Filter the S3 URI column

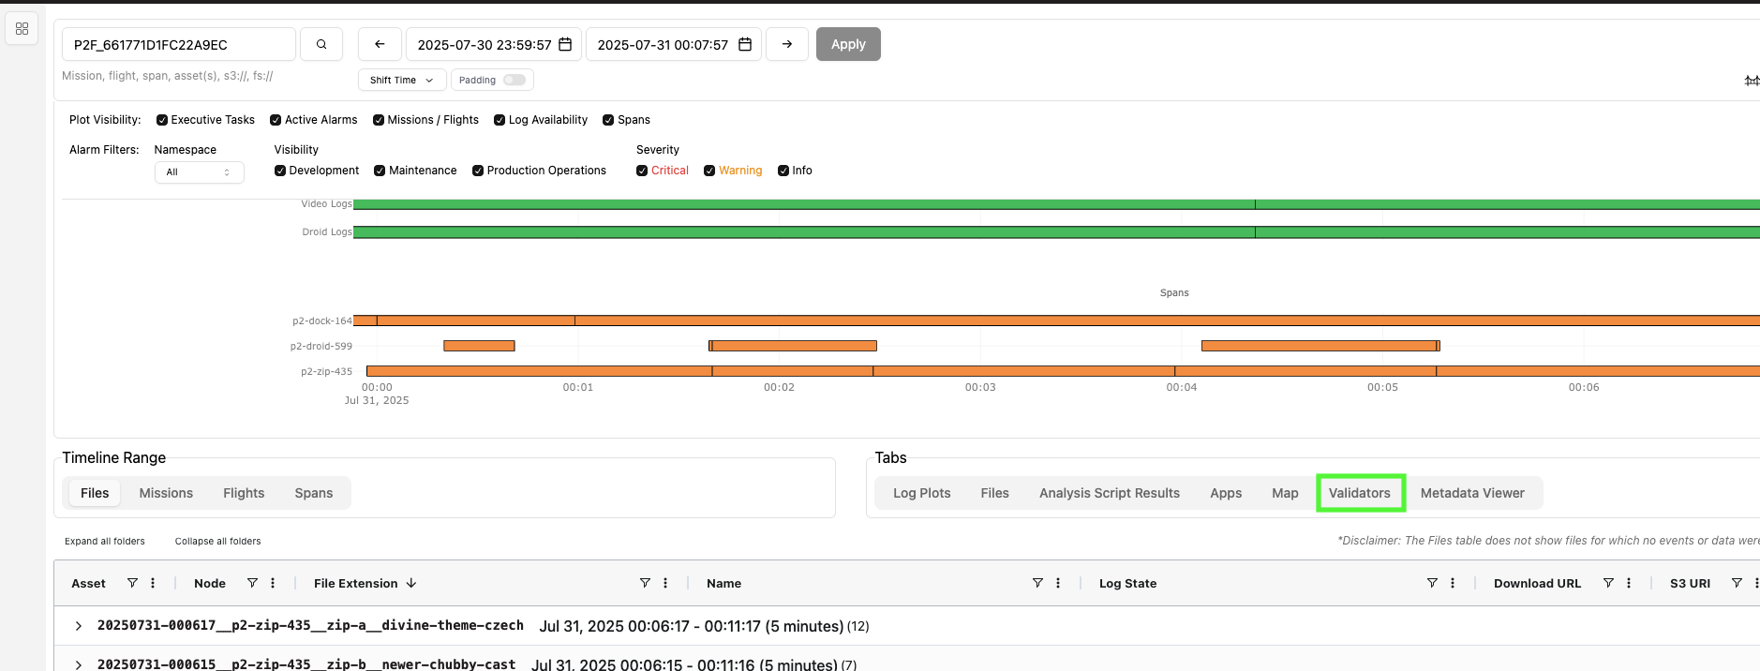pos(1737,583)
